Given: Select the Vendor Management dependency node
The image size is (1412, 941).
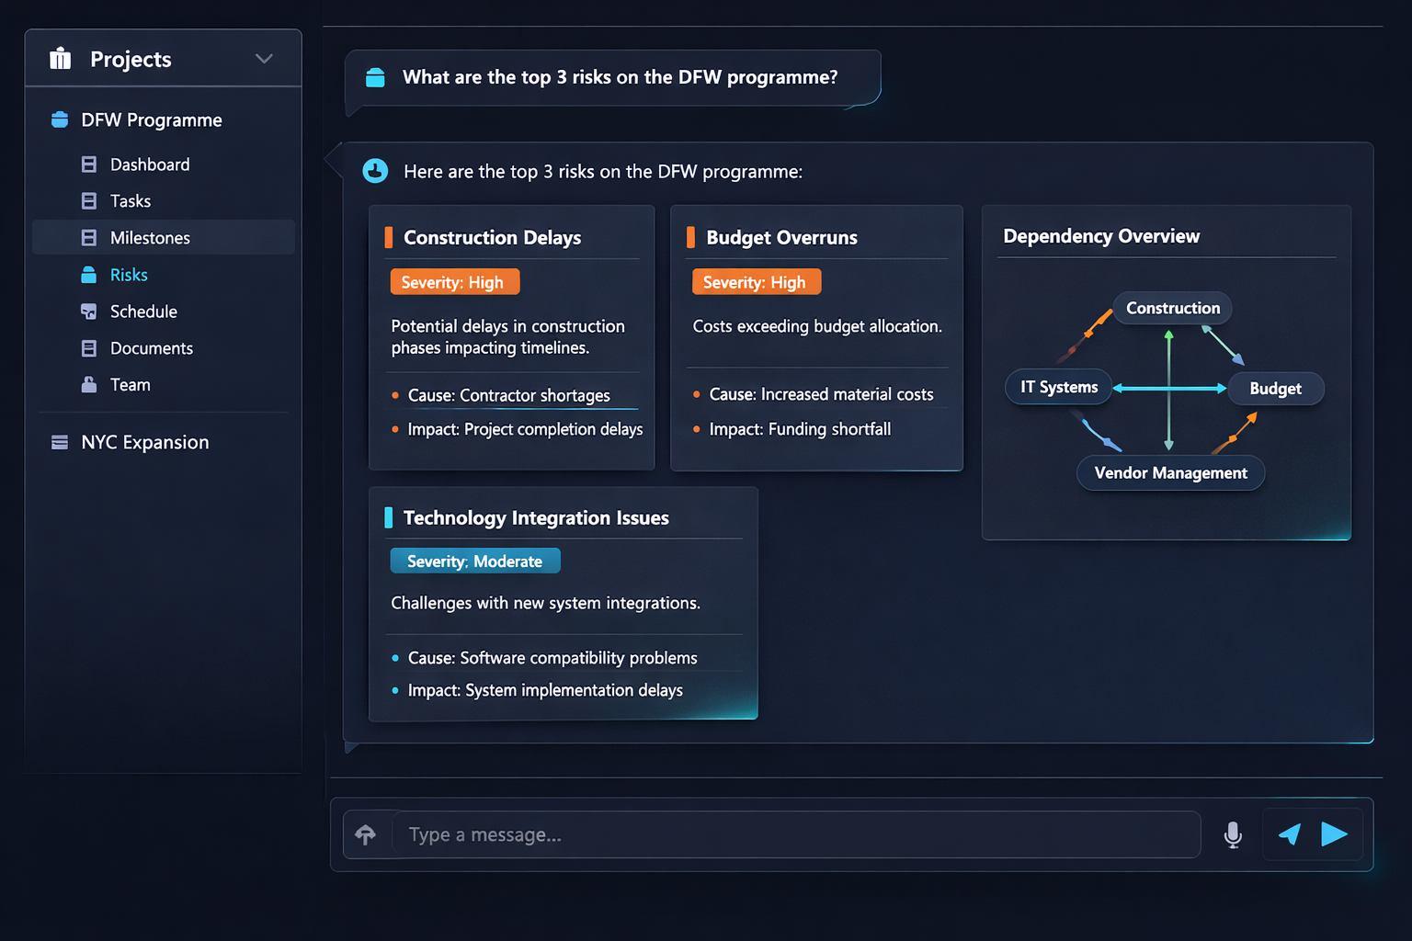Looking at the screenshot, I should pyautogui.click(x=1171, y=473).
